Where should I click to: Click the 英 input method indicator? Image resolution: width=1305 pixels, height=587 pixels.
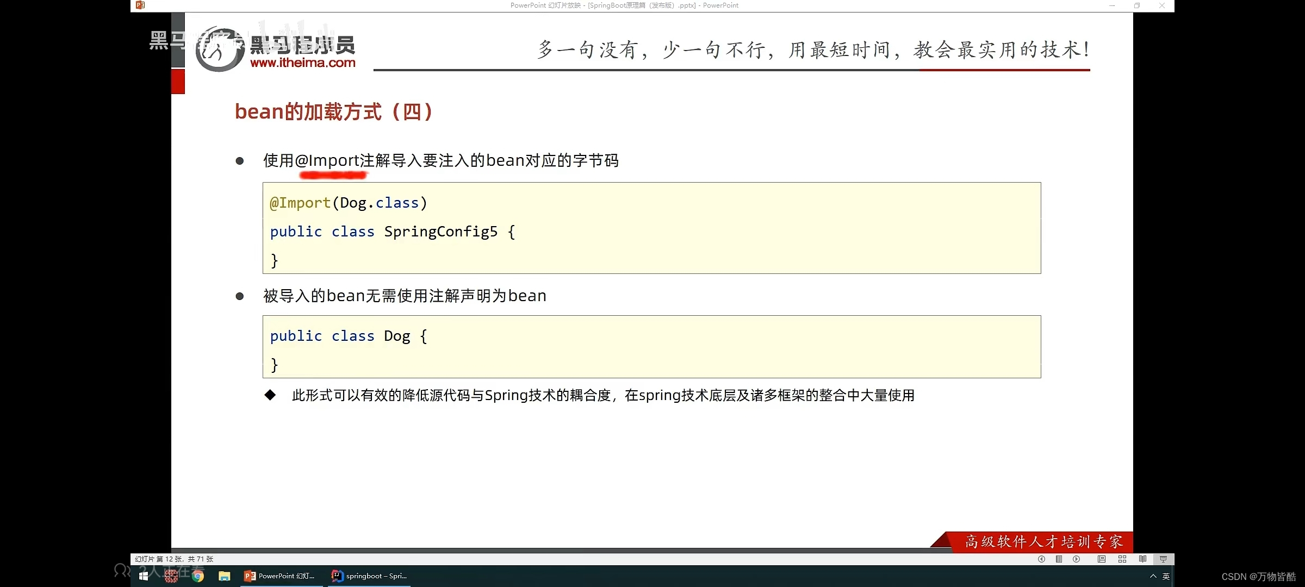point(1166,576)
